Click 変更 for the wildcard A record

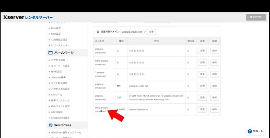click(x=202, y=74)
